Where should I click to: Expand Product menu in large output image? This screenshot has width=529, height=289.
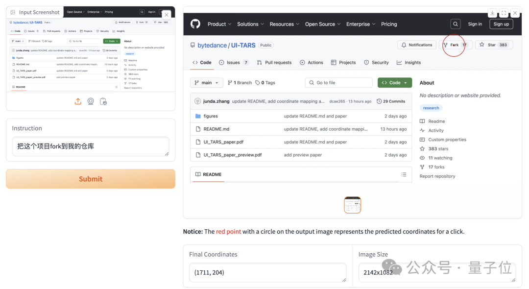[219, 24]
